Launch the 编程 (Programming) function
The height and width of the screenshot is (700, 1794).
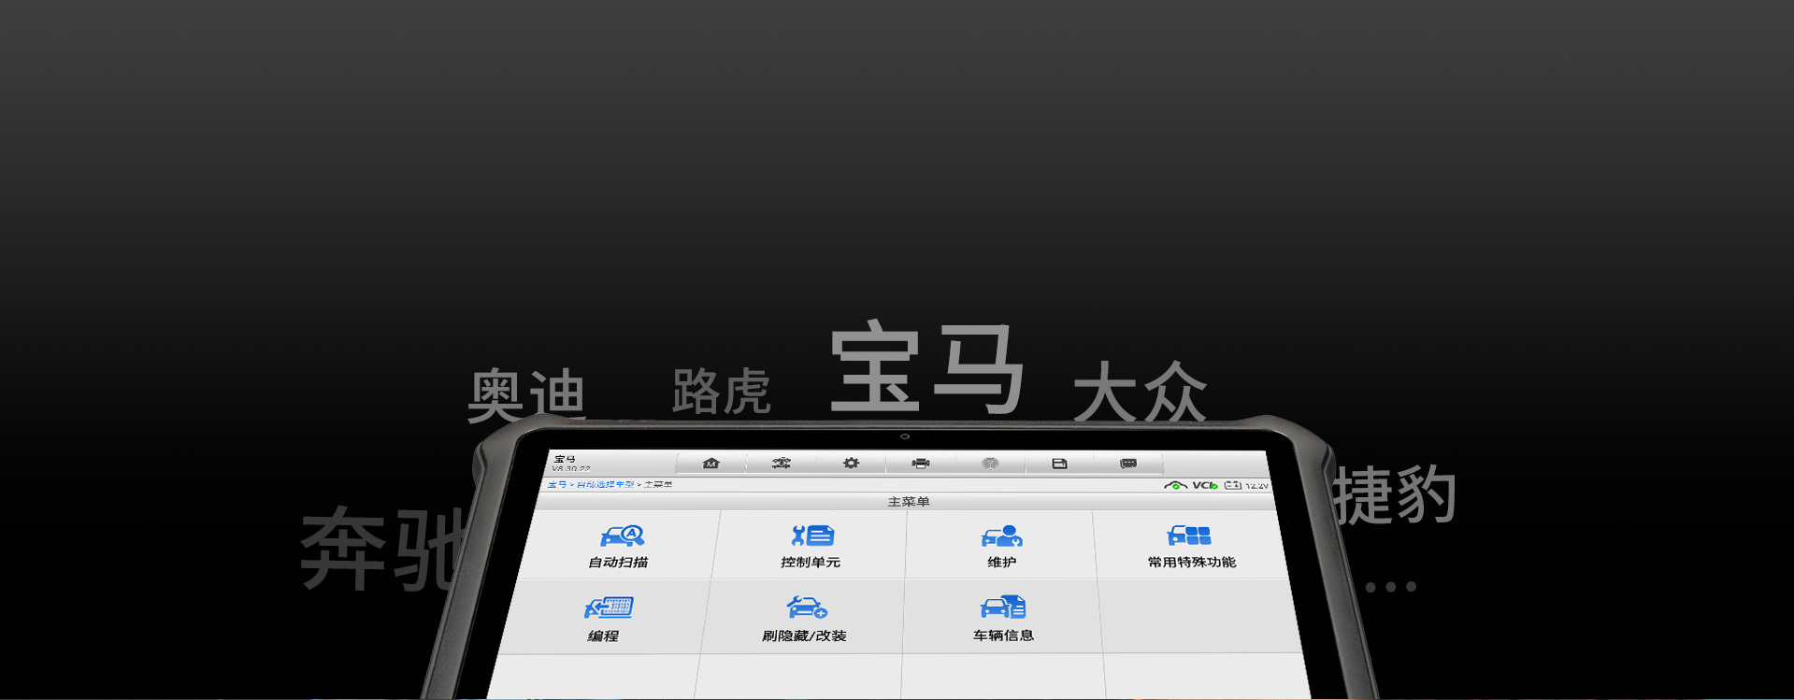point(606,619)
